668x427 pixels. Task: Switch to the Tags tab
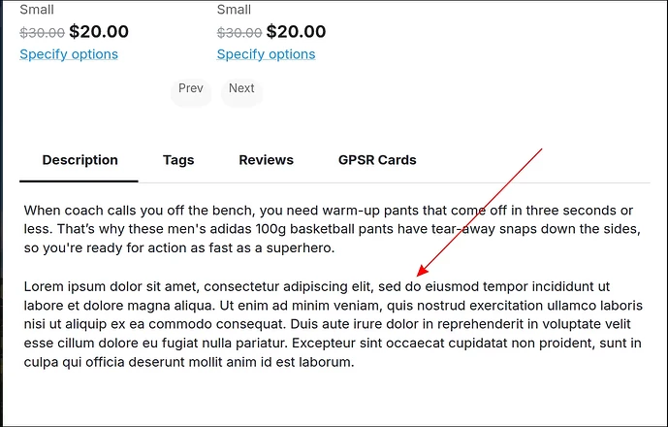tap(178, 160)
